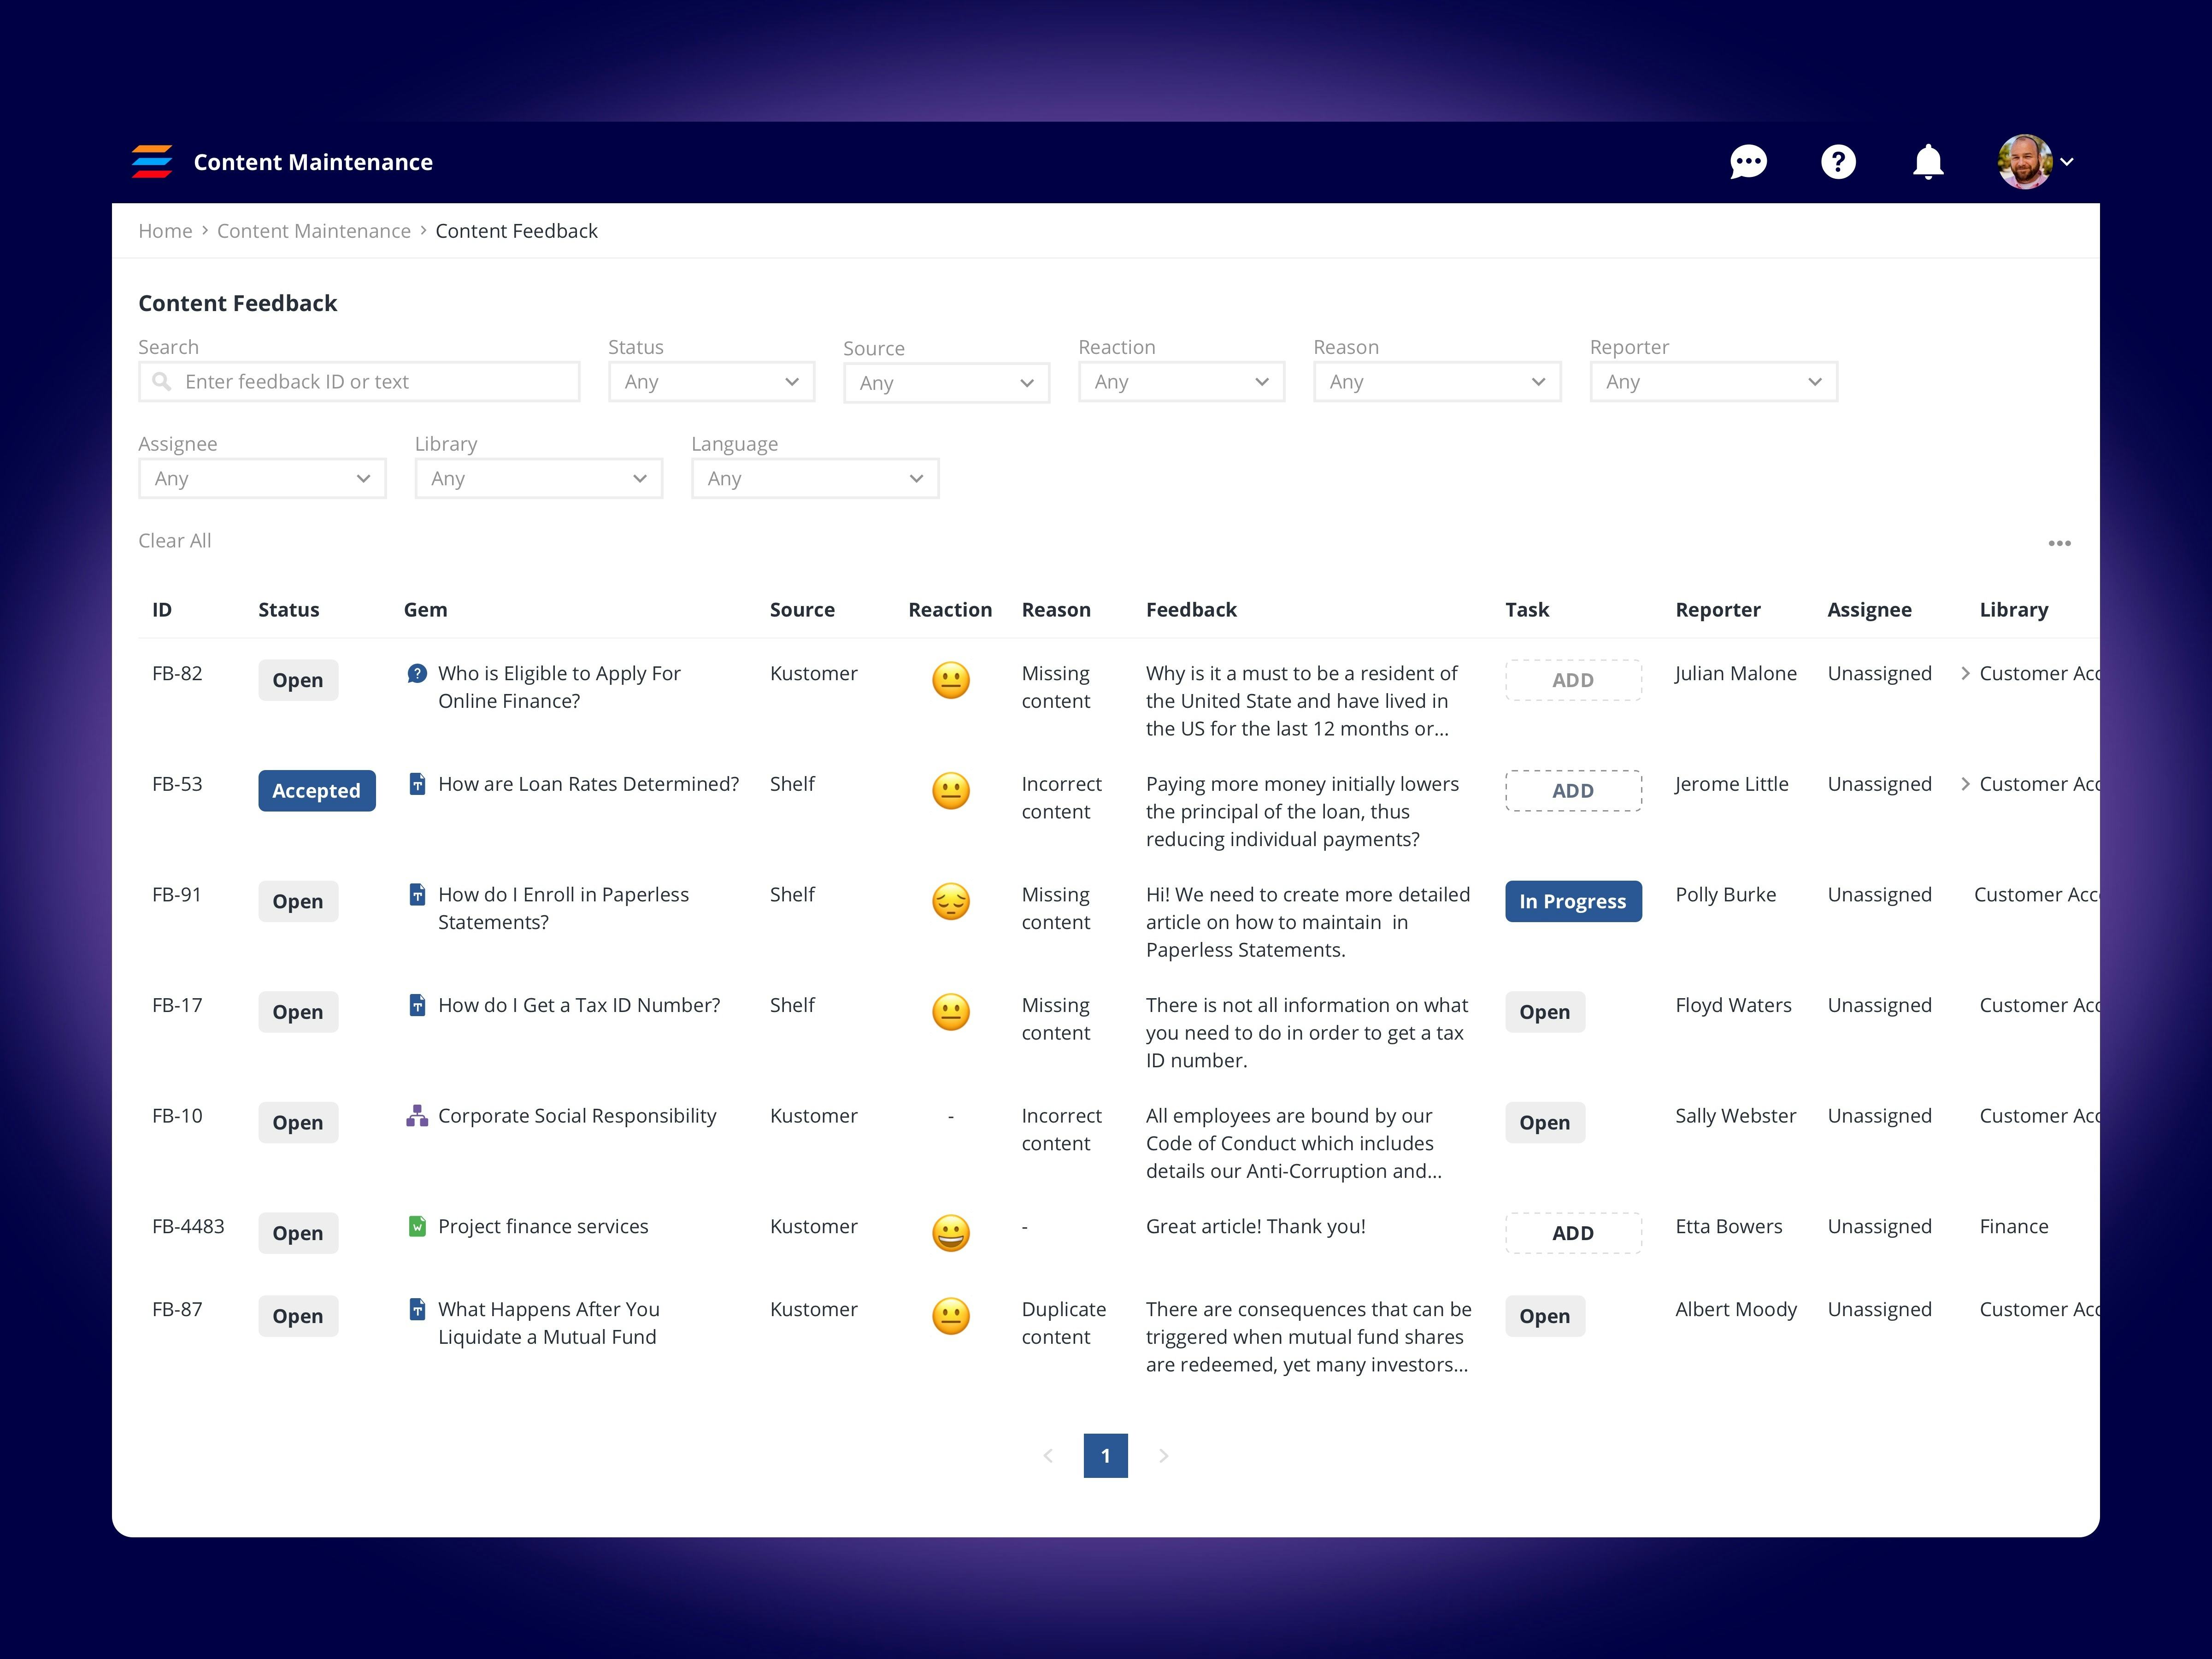Open the Reason filter dropdown

[1436, 382]
